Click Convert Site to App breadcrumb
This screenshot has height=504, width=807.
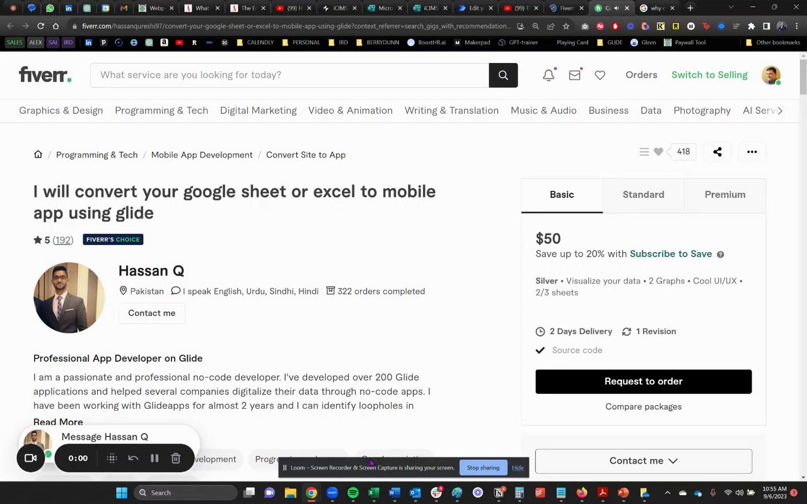tap(306, 154)
